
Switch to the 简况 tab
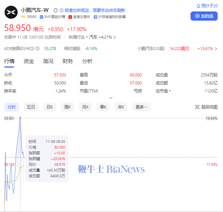(48, 61)
